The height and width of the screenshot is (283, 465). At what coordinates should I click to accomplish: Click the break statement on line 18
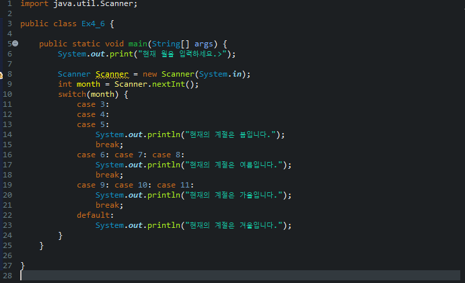pyautogui.click(x=109, y=175)
